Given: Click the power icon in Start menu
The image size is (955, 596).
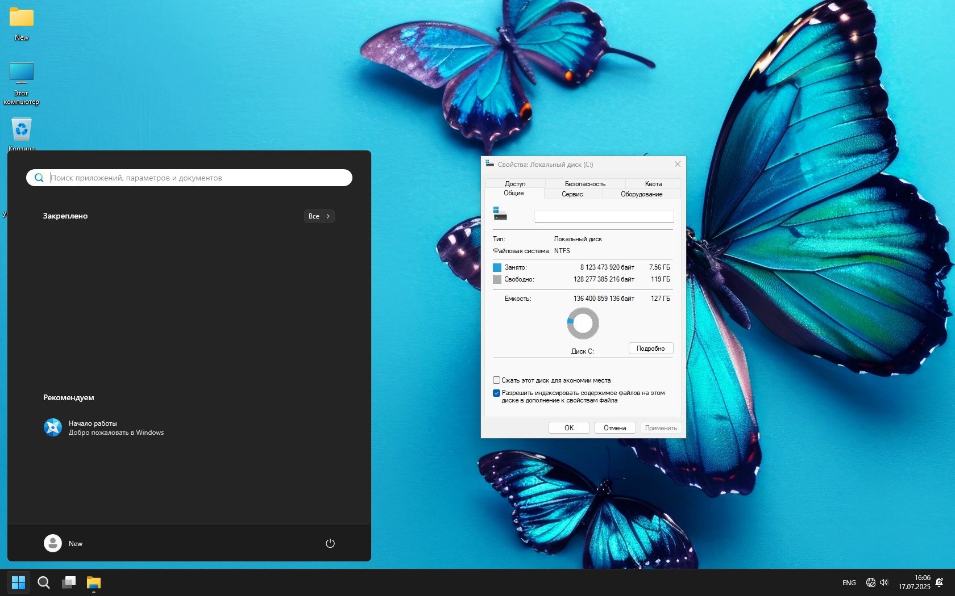Looking at the screenshot, I should (x=330, y=543).
